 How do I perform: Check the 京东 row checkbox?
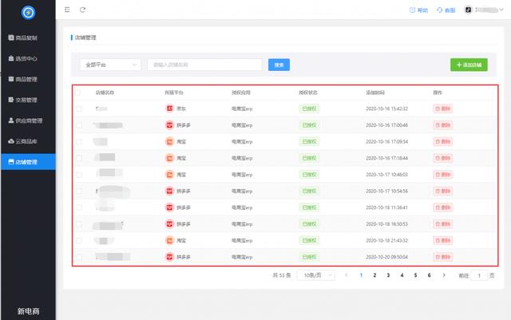79,109
